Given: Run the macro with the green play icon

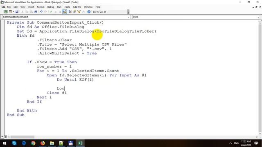Looking at the screenshot, I should [x=51, y=12].
